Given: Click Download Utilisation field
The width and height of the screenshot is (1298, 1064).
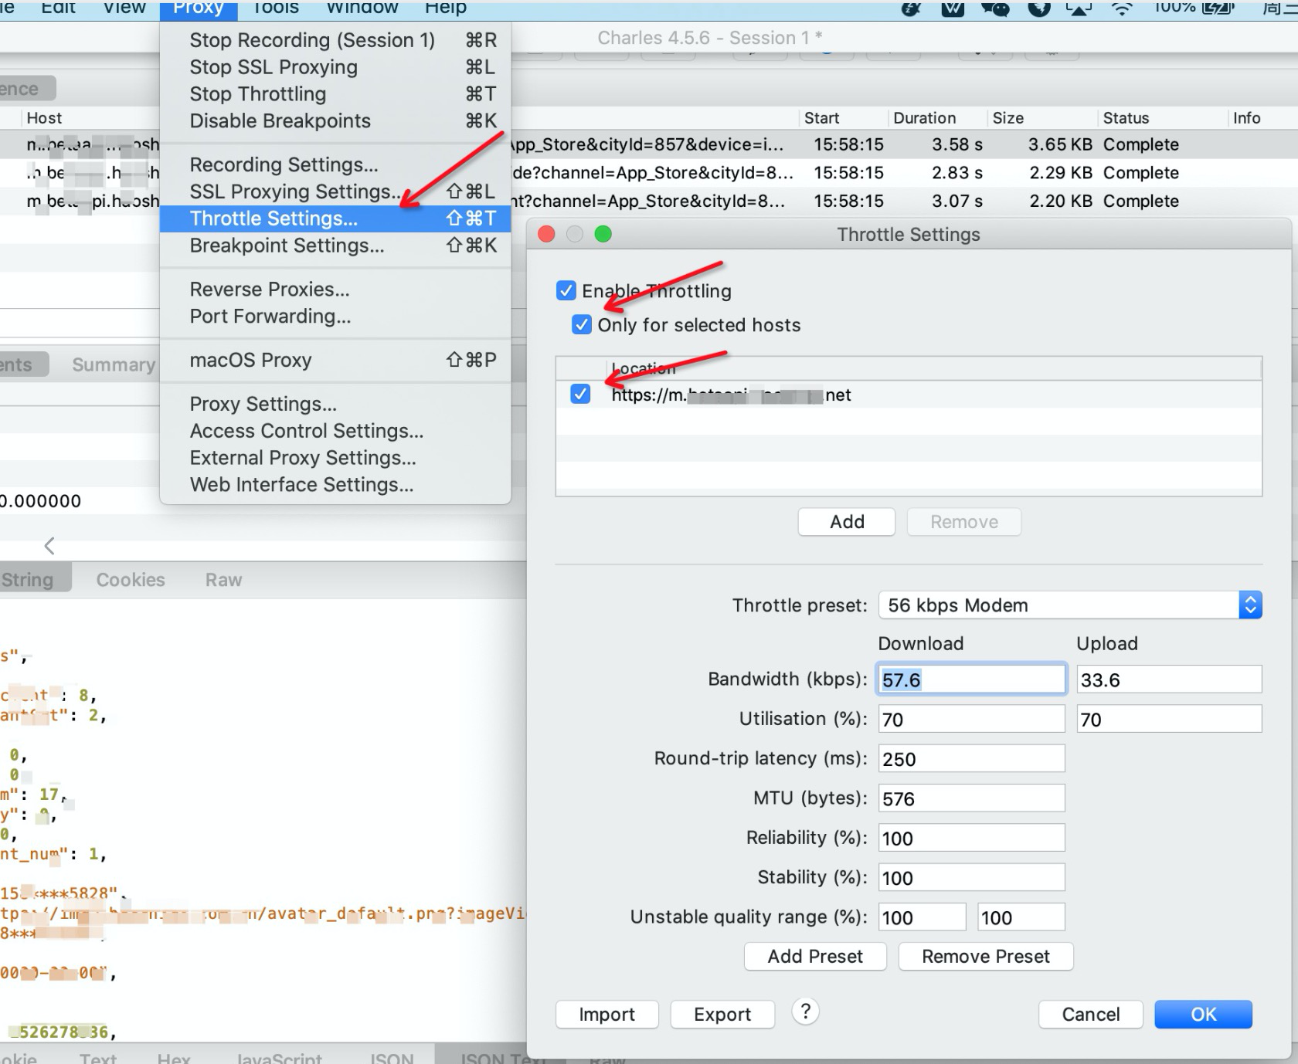Looking at the screenshot, I should [x=971, y=720].
